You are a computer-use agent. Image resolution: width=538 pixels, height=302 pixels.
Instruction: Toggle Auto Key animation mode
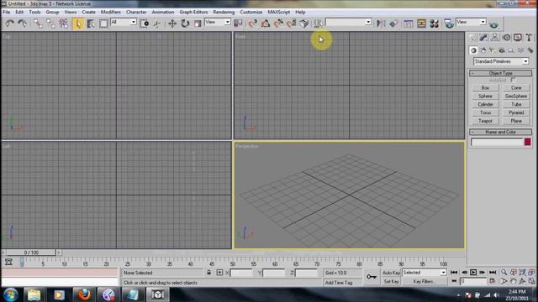pyautogui.click(x=391, y=273)
